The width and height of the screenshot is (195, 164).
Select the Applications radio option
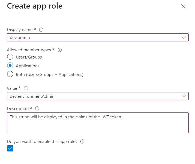10,65
